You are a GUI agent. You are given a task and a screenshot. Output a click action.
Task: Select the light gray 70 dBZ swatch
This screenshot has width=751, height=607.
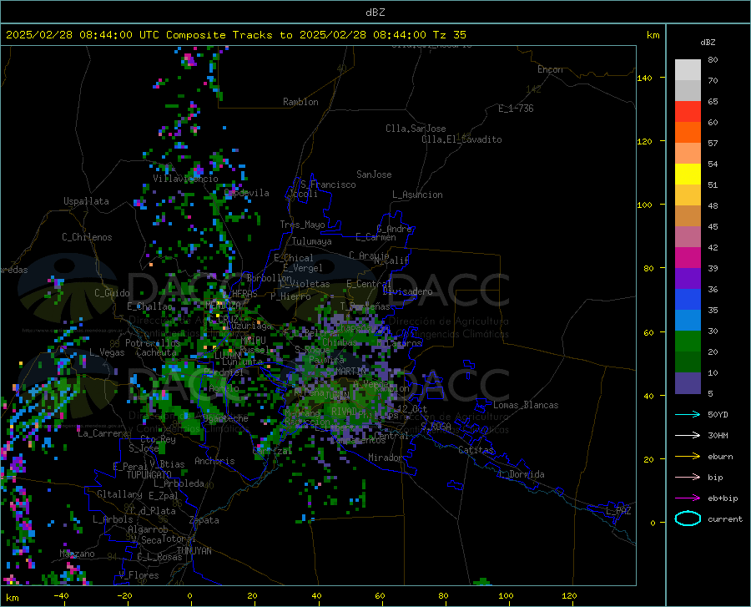688,70
